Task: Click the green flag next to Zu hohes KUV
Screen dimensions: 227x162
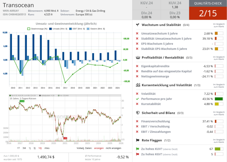Action: pos(137,149)
